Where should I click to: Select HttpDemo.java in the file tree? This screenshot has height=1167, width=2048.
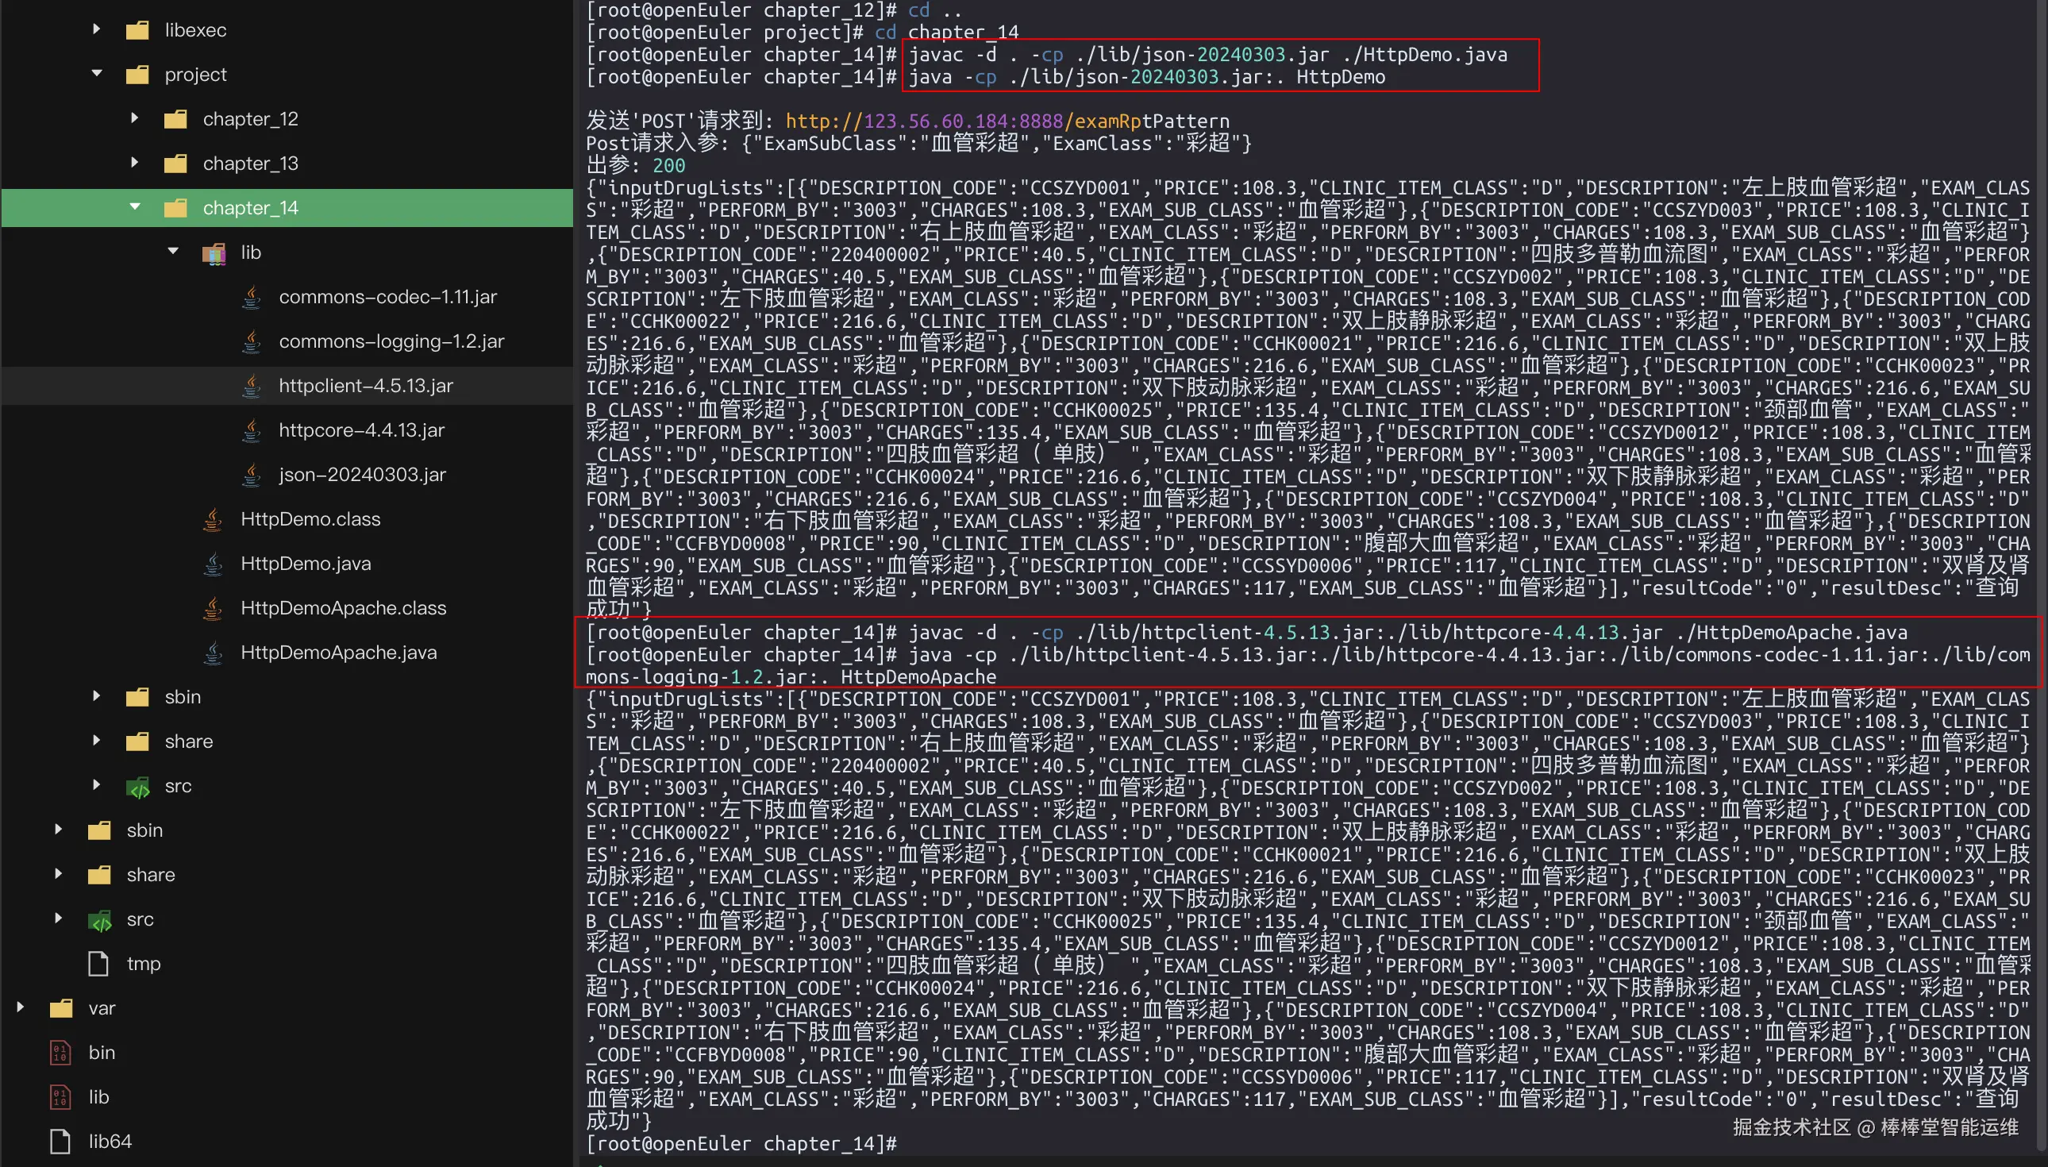tap(306, 564)
